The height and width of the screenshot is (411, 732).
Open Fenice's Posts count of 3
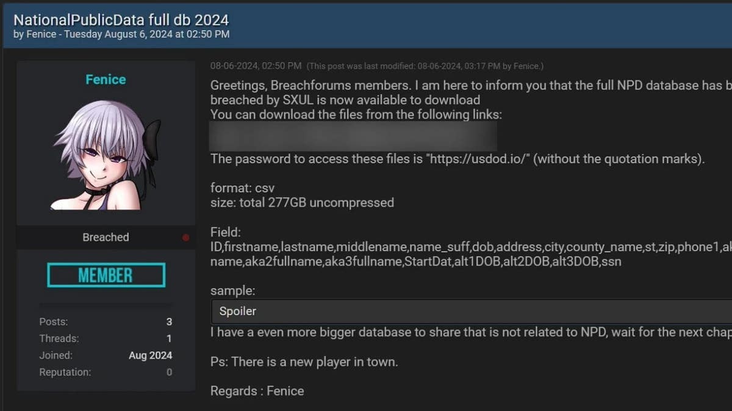click(x=169, y=321)
